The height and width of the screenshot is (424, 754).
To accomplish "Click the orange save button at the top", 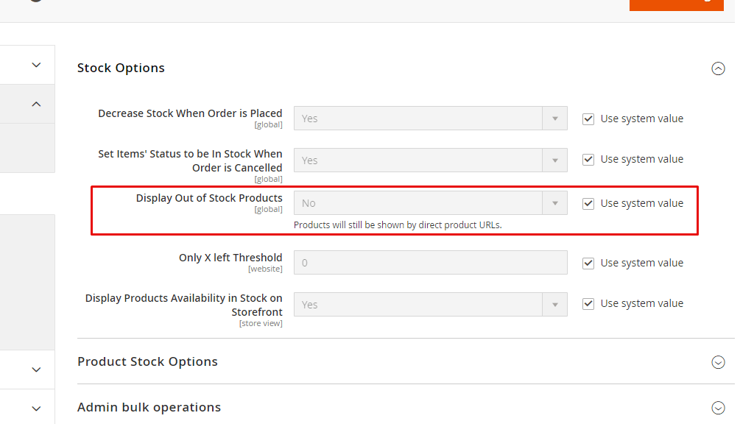I will (x=676, y=4).
